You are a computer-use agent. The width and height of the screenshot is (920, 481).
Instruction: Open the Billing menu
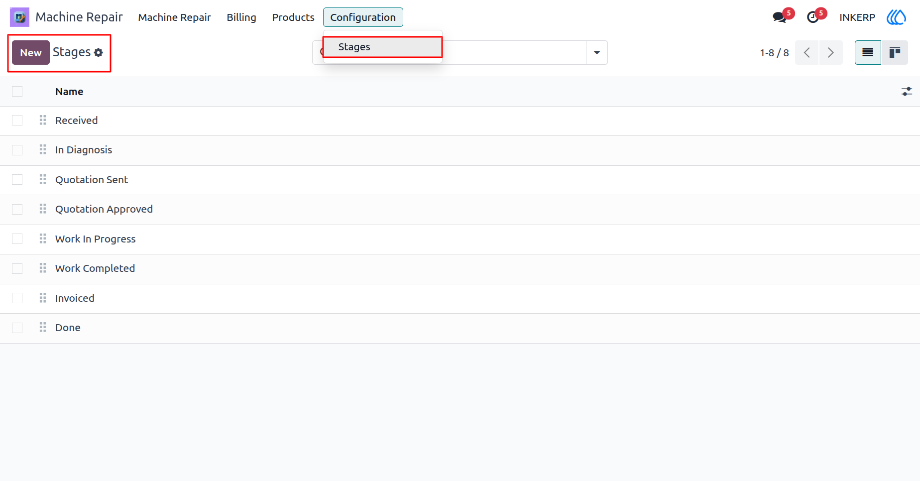coord(241,17)
